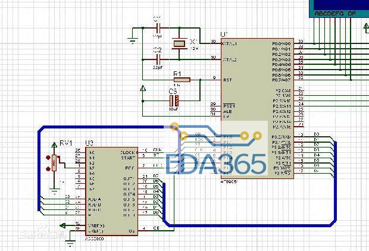Image resolution: width=369 pixels, height=251 pixels.
Task: Select the LCD display labeled ABCDEFG DP
Action: (x=339, y=8)
